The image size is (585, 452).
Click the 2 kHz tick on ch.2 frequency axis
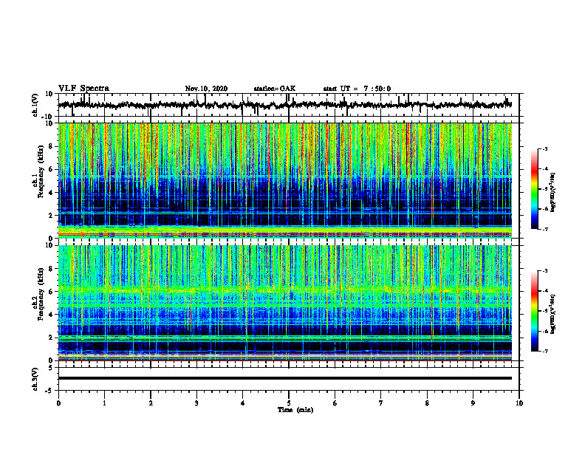tap(51, 338)
